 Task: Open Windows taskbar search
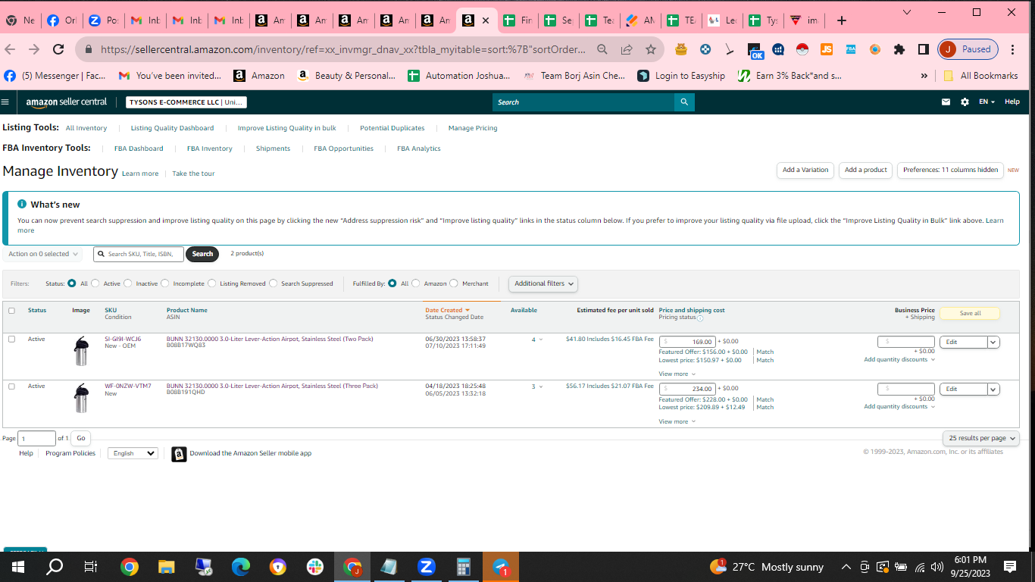[x=55, y=567]
